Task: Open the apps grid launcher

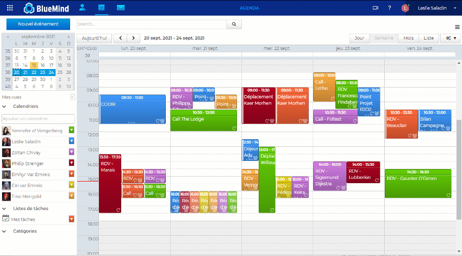Action: tap(10, 8)
